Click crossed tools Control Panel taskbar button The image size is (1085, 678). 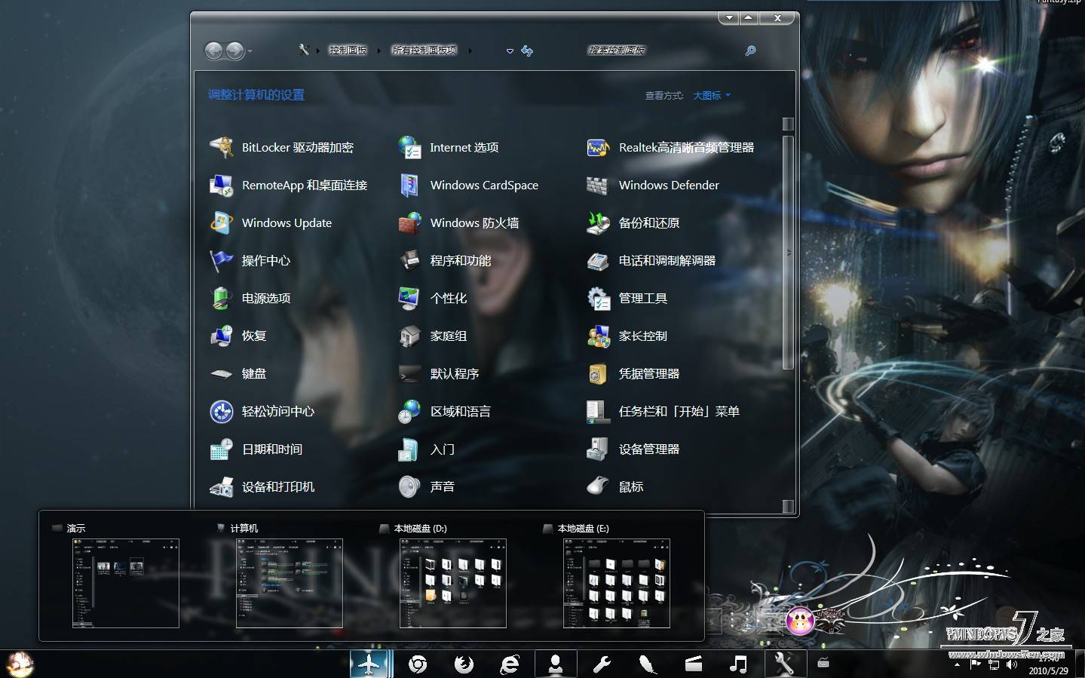point(784,664)
